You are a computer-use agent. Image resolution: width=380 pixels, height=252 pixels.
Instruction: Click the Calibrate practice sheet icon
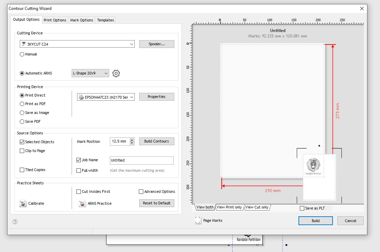pos(23,203)
